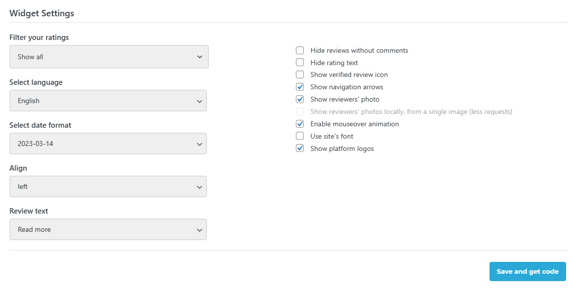Screen dimensions: 573x290
Task: Enable 'Show verified review icon'
Action: click(300, 74)
